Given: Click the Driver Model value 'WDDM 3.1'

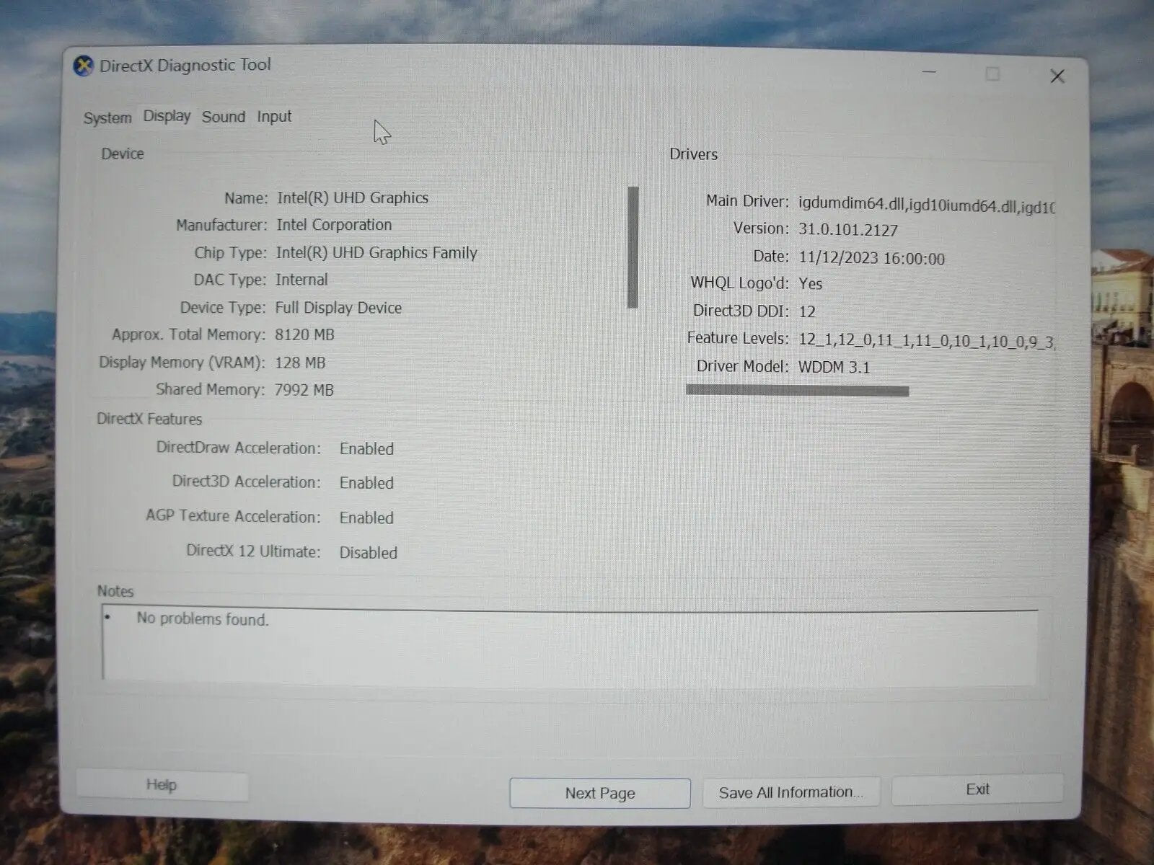Looking at the screenshot, I should pyautogui.click(x=834, y=367).
